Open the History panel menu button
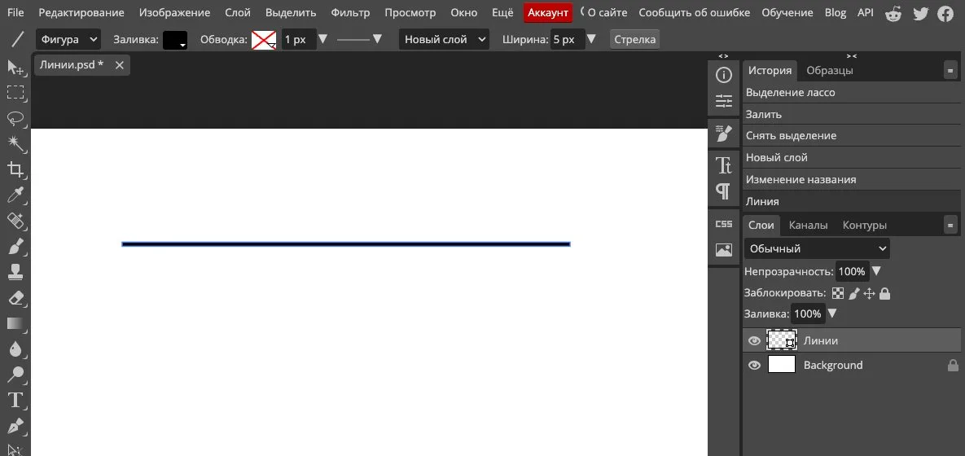Viewport: 965px width, 456px height. (951, 70)
